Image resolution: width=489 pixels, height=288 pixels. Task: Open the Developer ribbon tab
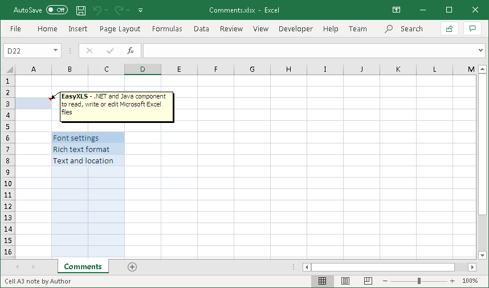point(295,28)
